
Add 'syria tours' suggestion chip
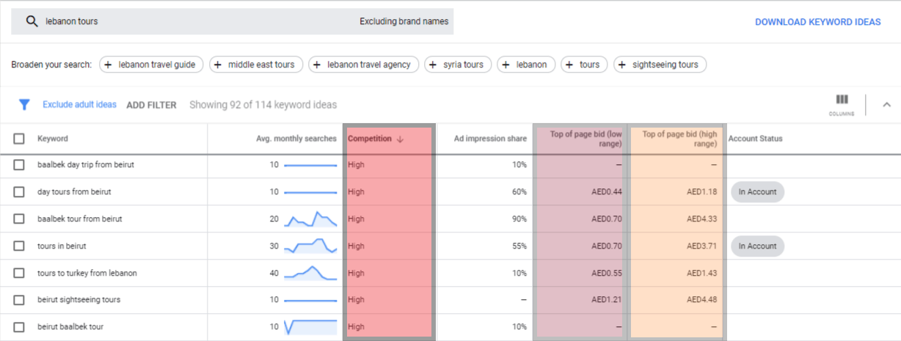(x=458, y=65)
